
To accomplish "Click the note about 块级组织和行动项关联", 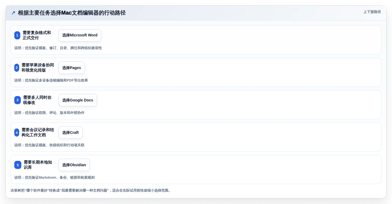I will (x=49, y=145).
